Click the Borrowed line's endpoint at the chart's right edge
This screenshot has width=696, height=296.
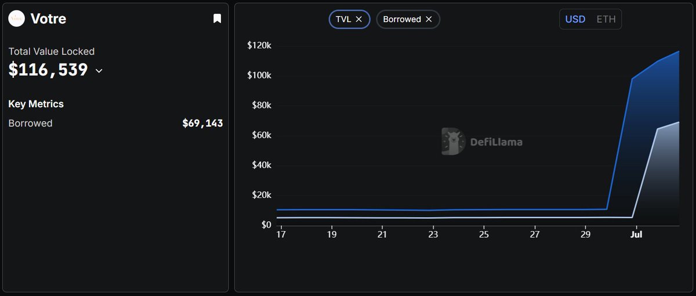[x=678, y=122]
